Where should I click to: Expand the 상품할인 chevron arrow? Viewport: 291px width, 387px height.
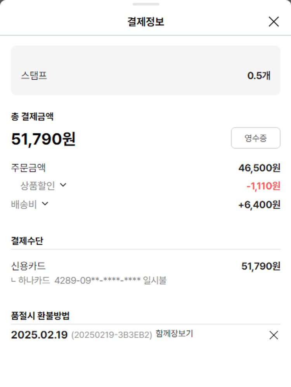point(63,185)
